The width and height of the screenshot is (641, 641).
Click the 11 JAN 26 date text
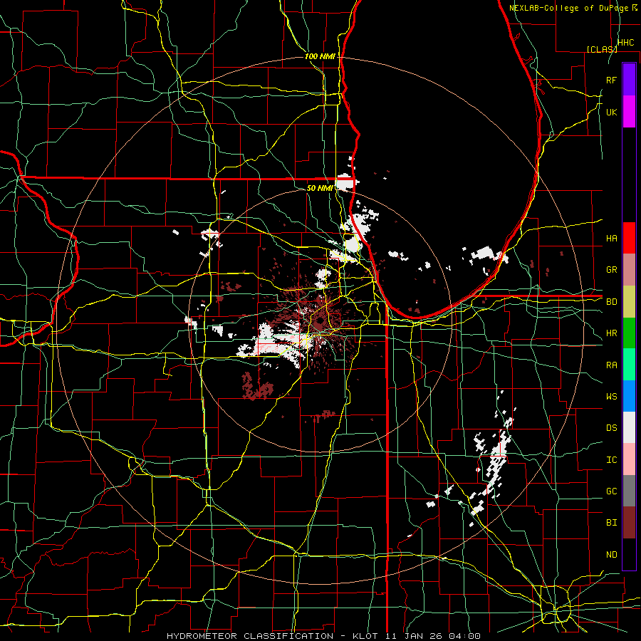[414, 636]
